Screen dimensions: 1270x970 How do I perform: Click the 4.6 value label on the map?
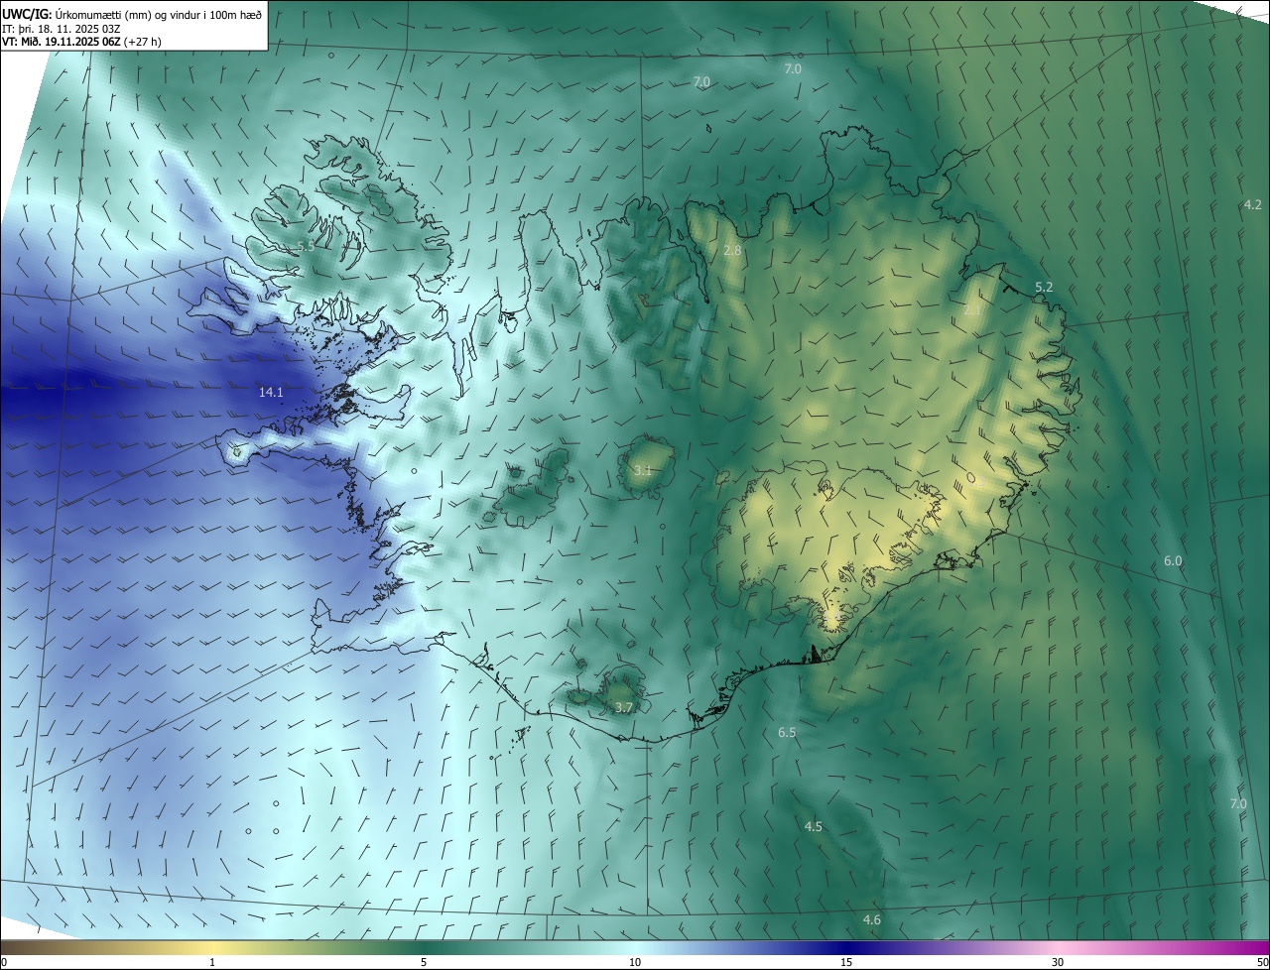pos(871,920)
